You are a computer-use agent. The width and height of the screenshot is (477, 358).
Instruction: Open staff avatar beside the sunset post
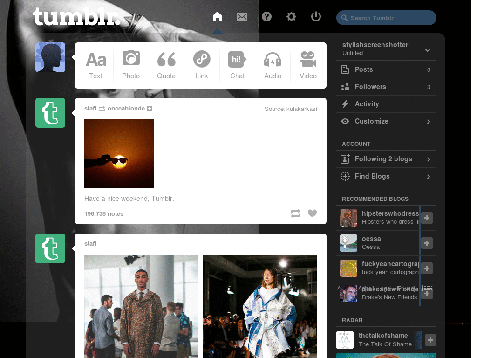(x=50, y=113)
